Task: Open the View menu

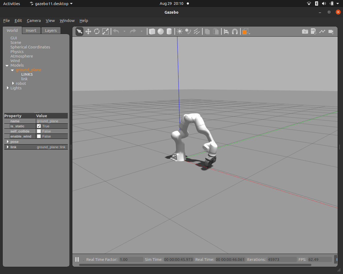Action: [x=50, y=21]
